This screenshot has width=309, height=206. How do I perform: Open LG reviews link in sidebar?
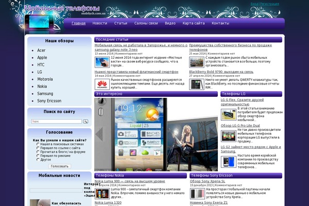(40, 72)
